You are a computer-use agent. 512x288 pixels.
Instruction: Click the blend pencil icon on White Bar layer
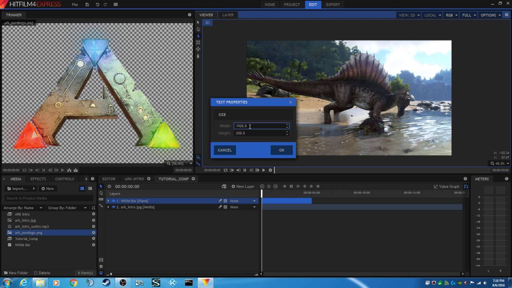220,201
